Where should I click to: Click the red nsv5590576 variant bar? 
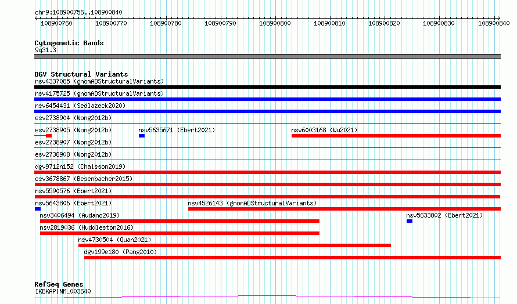[267, 197]
